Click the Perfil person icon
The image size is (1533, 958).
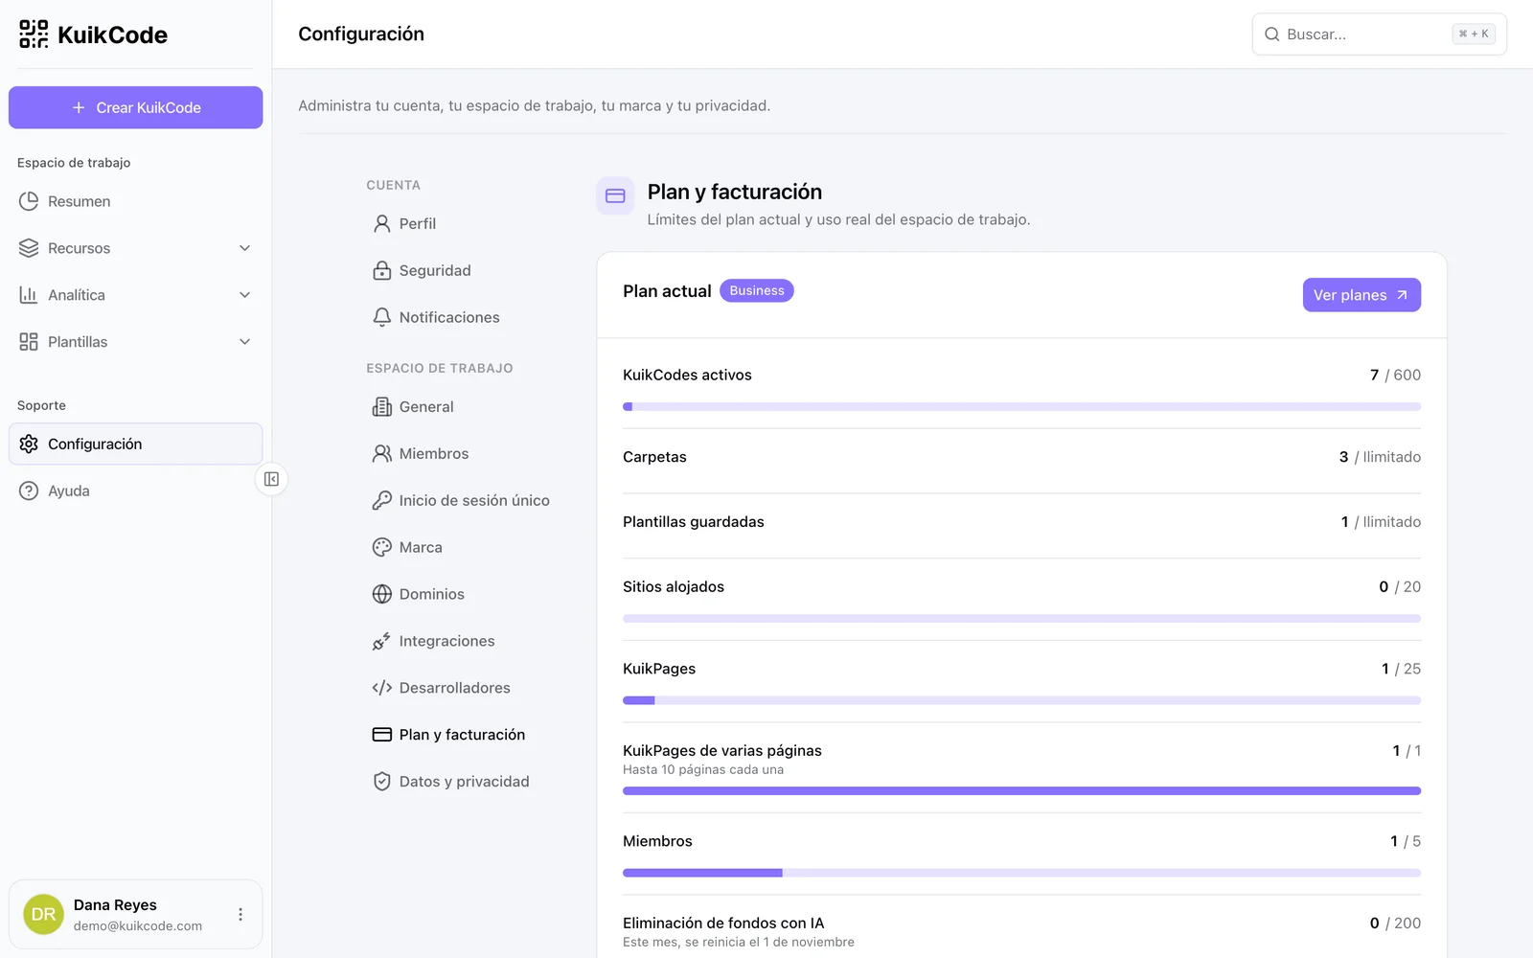click(x=382, y=223)
